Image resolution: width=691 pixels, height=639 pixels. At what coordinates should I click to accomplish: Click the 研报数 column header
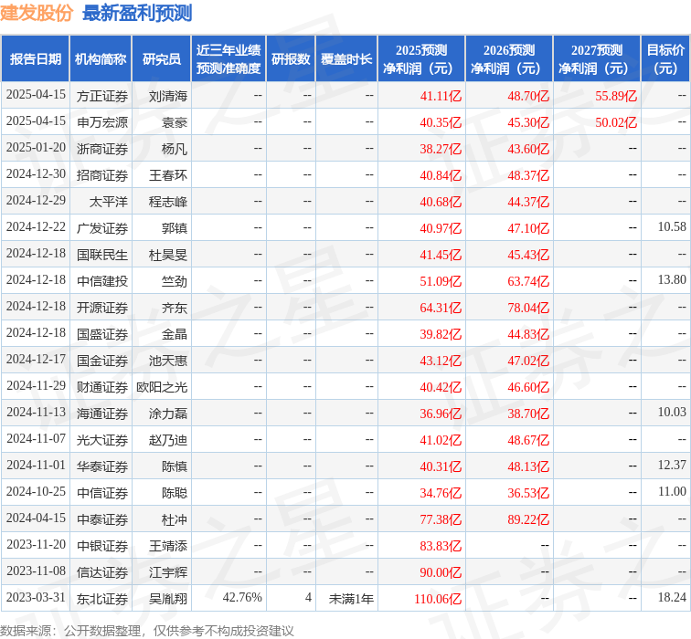(x=291, y=59)
